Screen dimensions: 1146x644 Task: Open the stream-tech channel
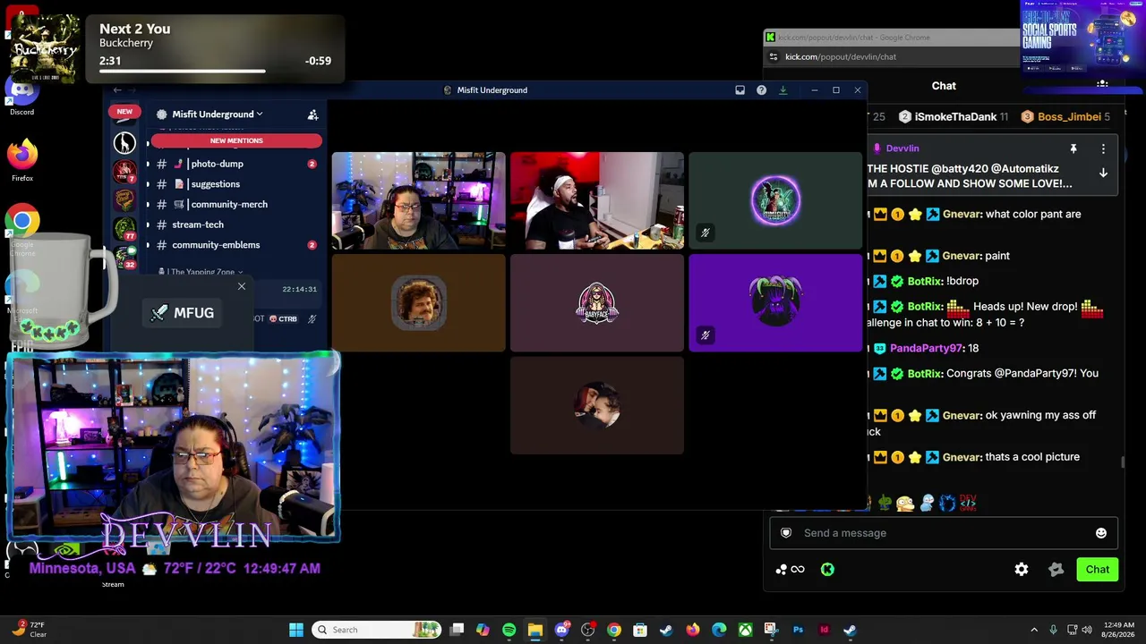point(236,225)
